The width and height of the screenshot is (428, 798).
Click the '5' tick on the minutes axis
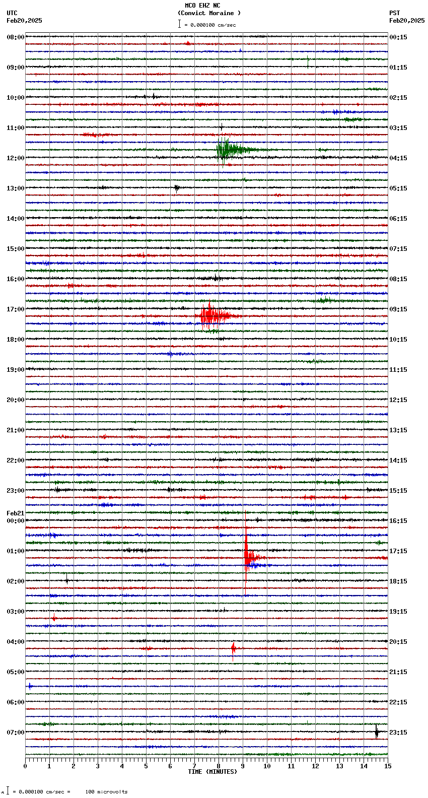(146, 766)
